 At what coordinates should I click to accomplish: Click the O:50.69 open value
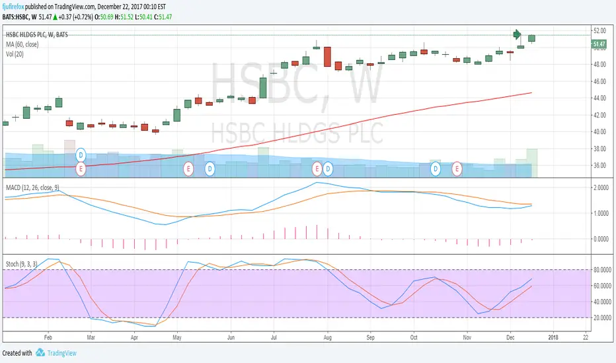click(104, 17)
